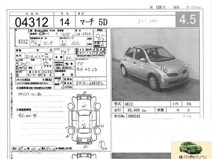Click the handwritten 4.5 score
212x159 pixels.
point(100,37)
